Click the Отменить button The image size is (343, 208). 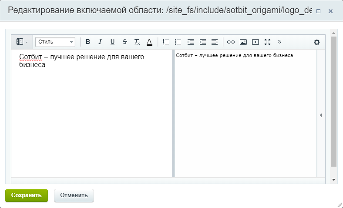[74, 195]
